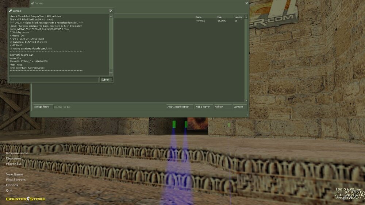This screenshot has width=365, height=205.
Task: Sort servers by Latency column header
Action: coord(238,17)
